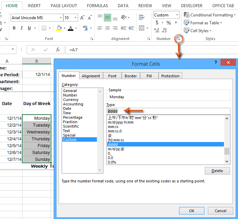Image resolution: width=238 pixels, height=219 pixels.
Task: Click the Format Cells help question mark
Action: point(216,63)
